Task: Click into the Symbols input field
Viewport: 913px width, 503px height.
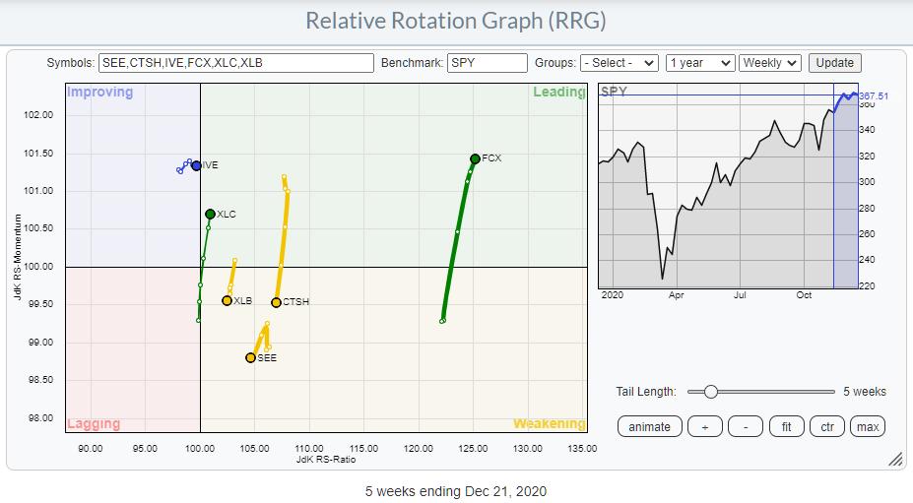Action: click(235, 62)
